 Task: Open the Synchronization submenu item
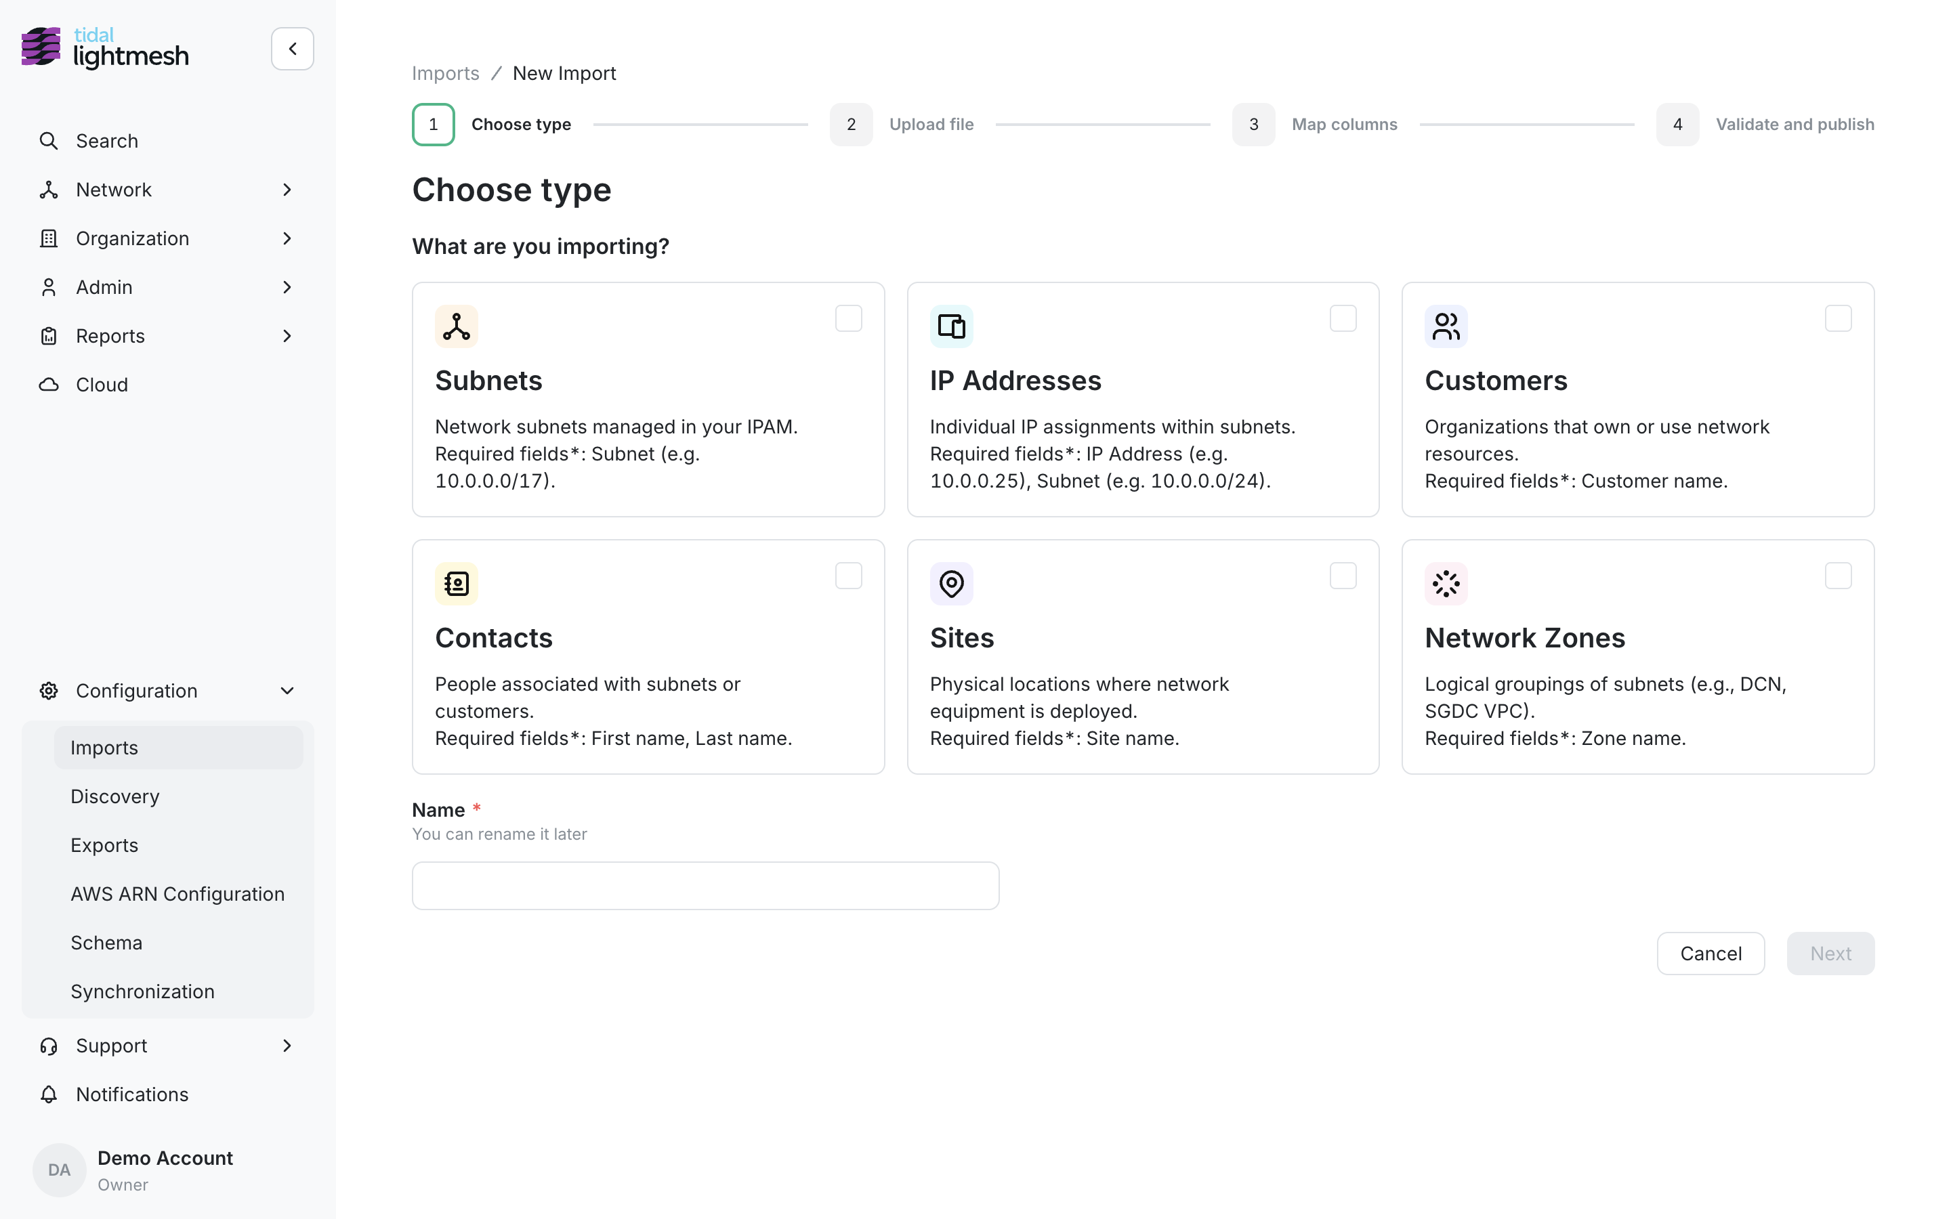click(178, 991)
